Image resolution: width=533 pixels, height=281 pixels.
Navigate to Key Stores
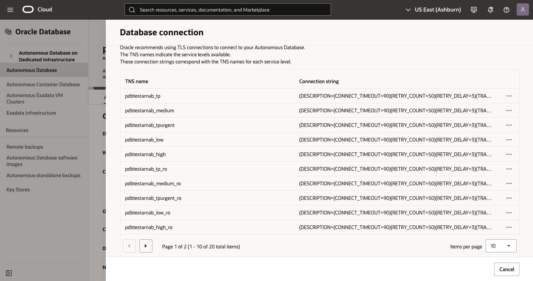click(x=18, y=189)
